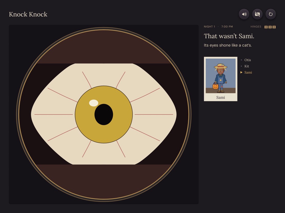
Task: Click the HINGES label
Action: pyautogui.click(x=256, y=27)
